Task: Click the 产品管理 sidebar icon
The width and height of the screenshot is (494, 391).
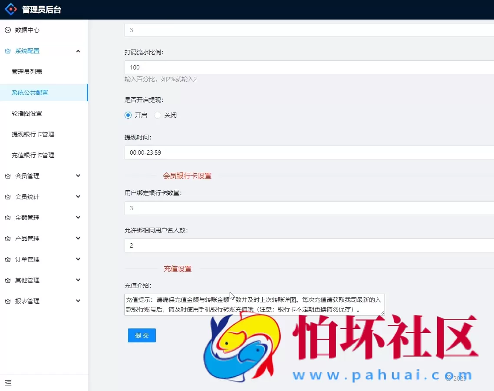Action: point(7,239)
